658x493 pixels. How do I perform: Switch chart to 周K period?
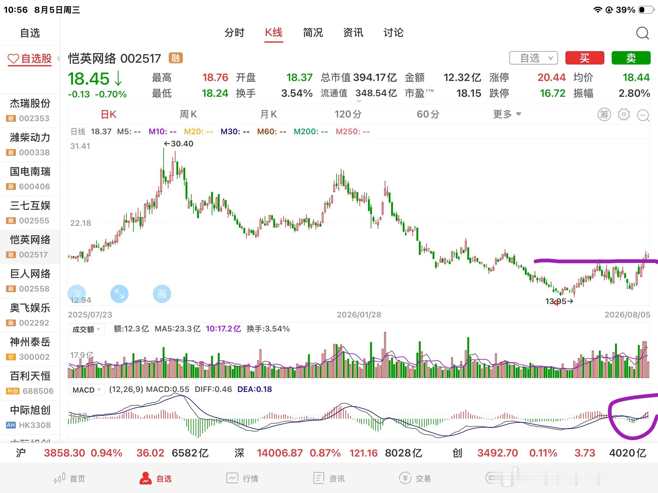[x=188, y=114]
